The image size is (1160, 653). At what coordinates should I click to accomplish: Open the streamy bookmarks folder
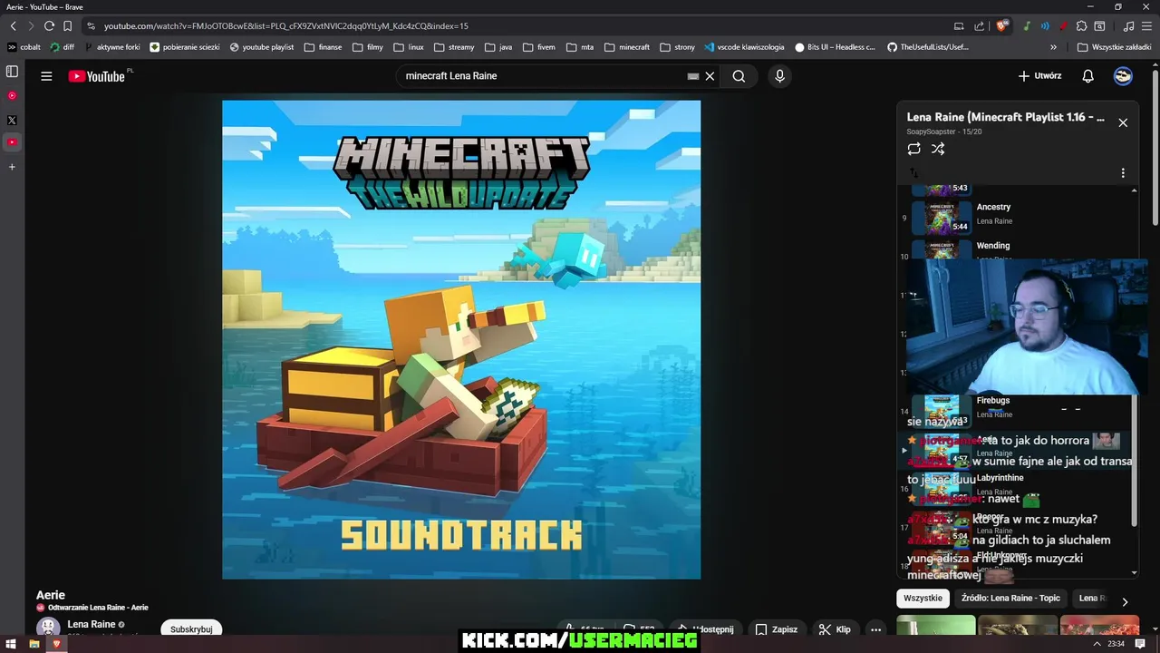[454, 47]
